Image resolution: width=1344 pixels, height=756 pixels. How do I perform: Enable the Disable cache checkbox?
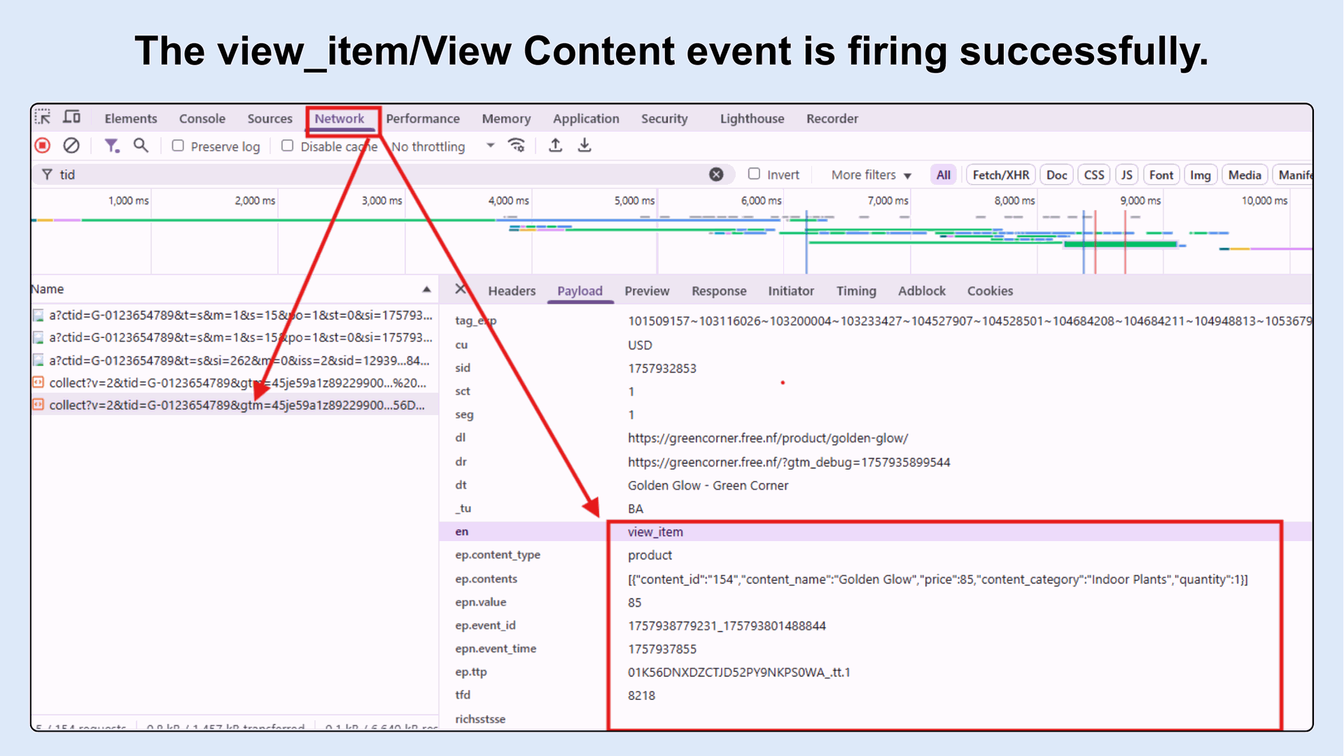coord(287,146)
